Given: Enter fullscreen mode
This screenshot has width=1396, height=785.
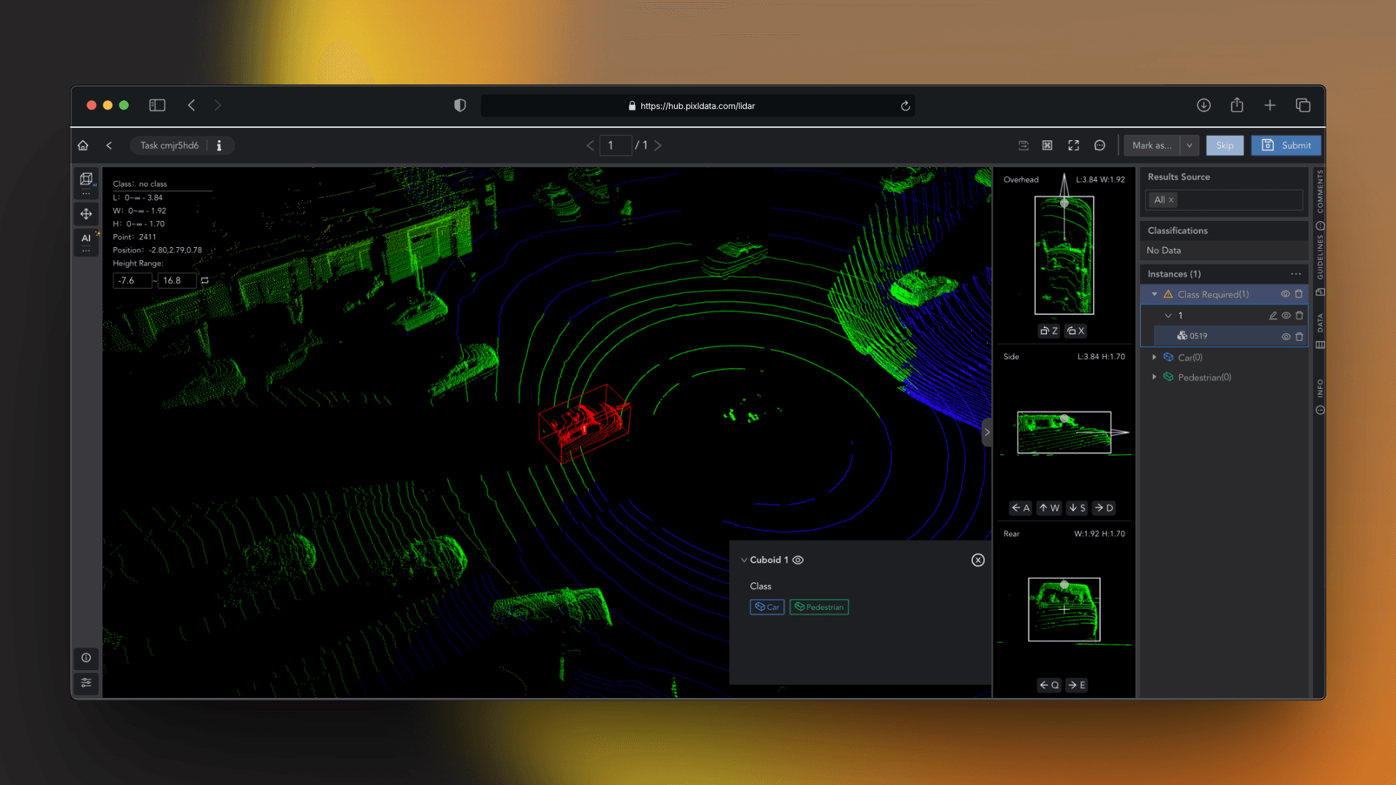Looking at the screenshot, I should 1073,145.
